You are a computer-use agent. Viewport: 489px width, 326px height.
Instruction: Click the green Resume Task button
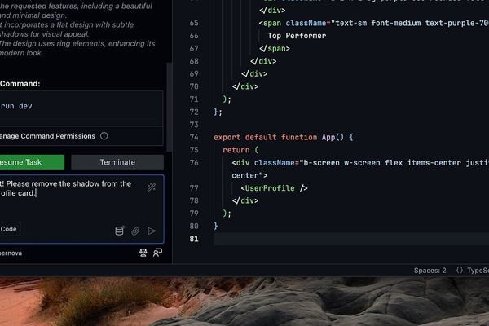(x=32, y=162)
